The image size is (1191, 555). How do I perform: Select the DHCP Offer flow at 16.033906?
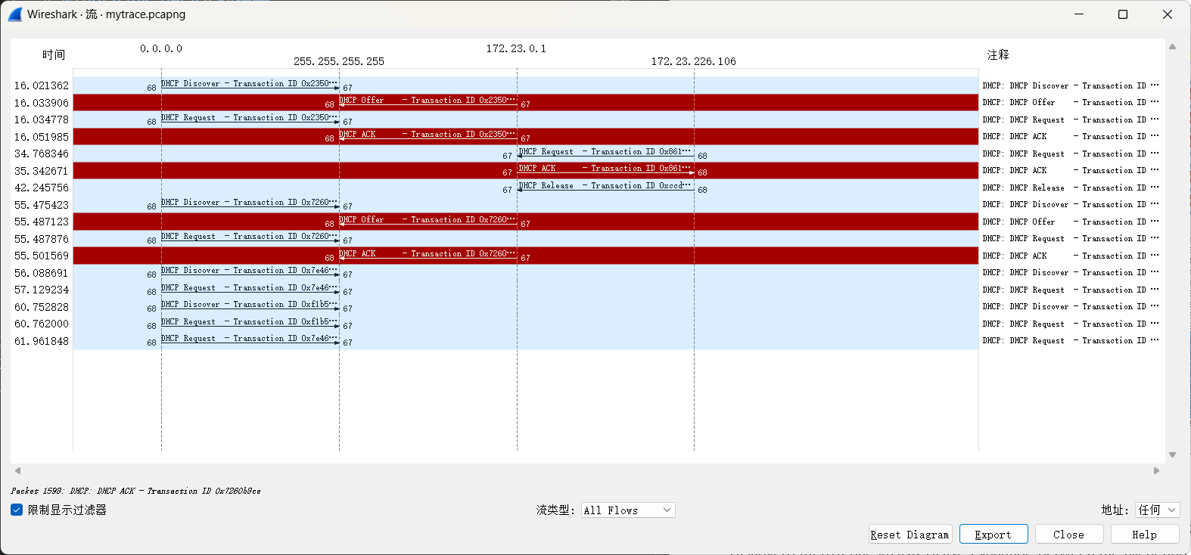click(526, 102)
